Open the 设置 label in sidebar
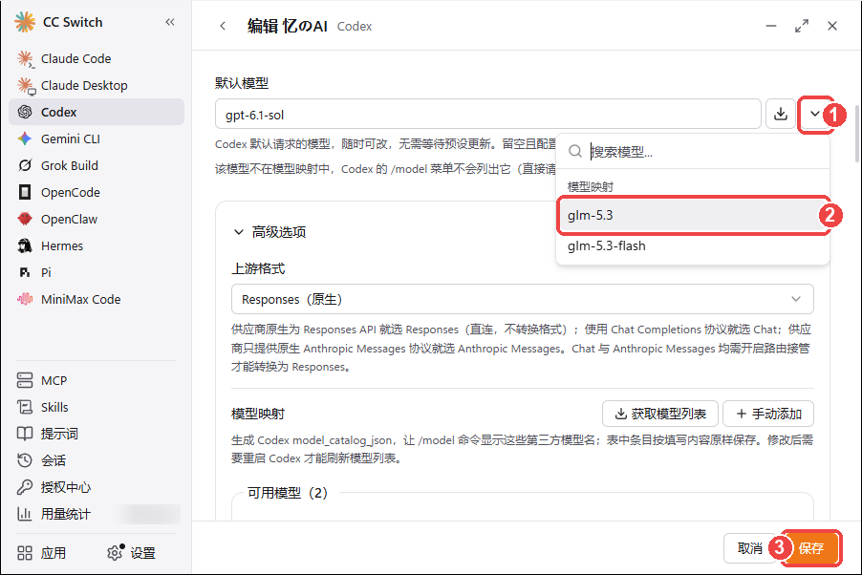862x575 pixels. [x=143, y=553]
